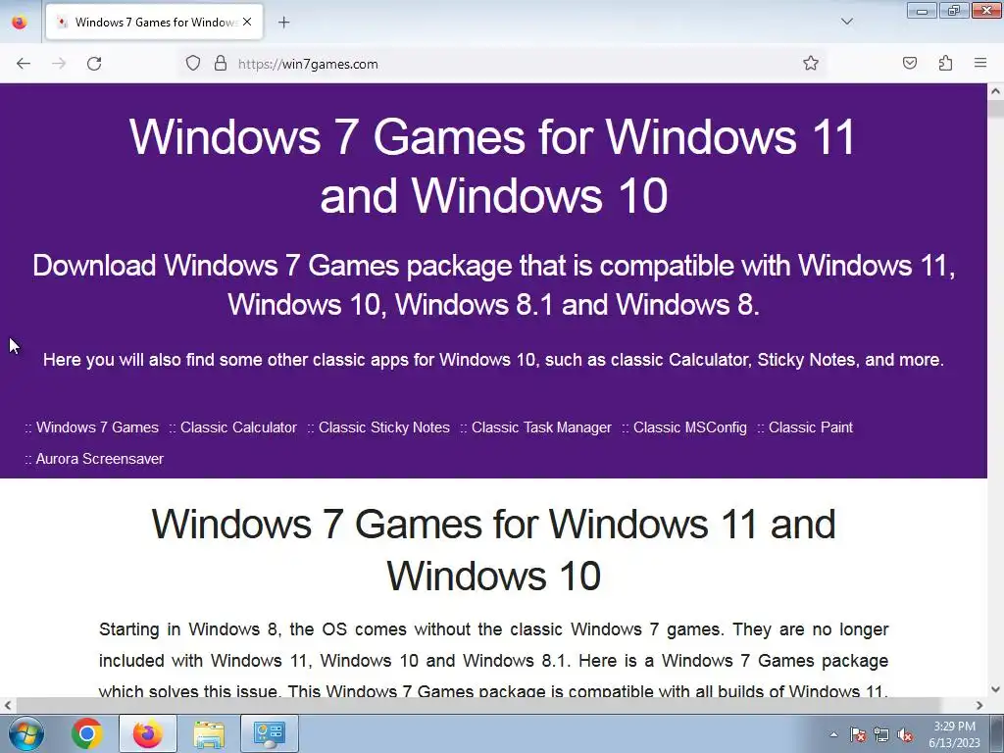Open Windows Explorer from the taskbar
1004x753 pixels.
tap(209, 733)
